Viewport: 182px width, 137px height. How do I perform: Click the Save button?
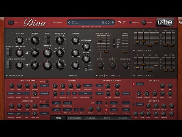point(11,22)
